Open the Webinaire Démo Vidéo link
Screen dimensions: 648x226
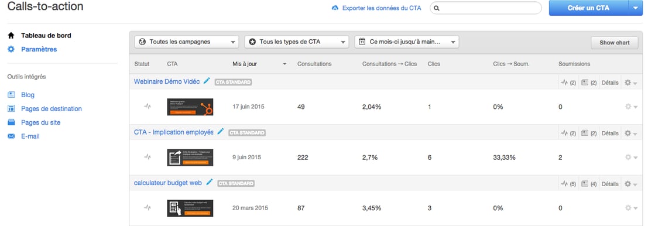(x=167, y=81)
